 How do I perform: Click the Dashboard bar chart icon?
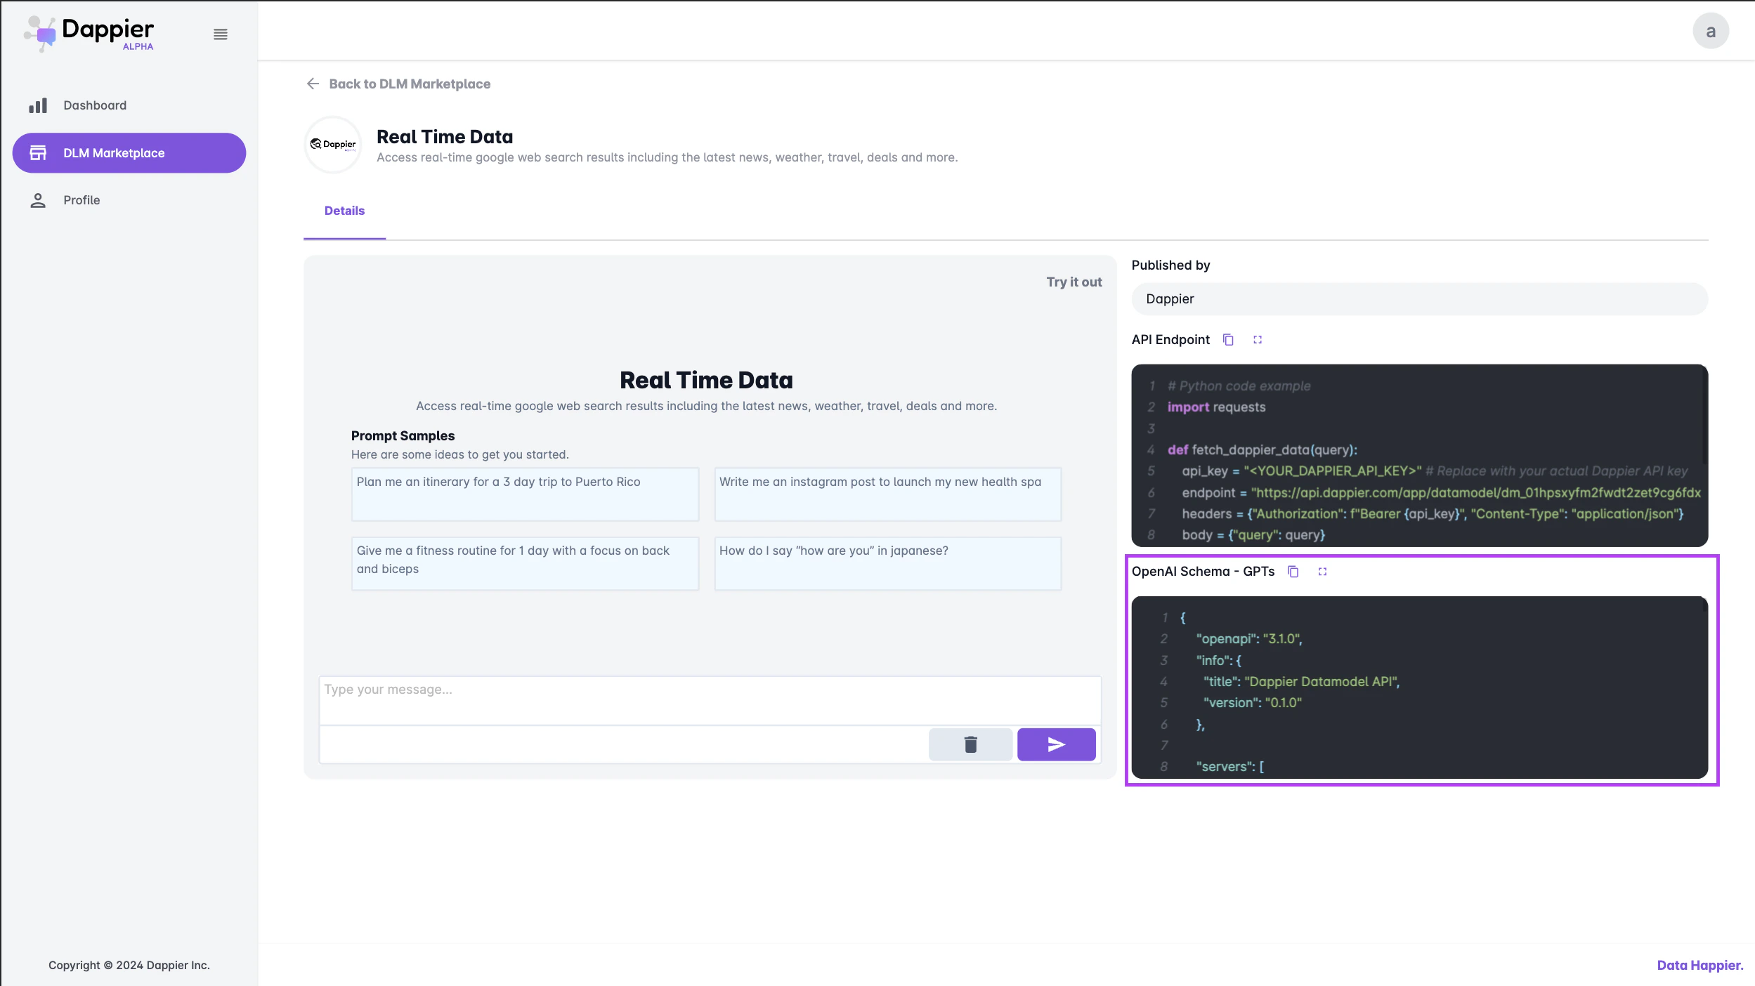point(38,105)
